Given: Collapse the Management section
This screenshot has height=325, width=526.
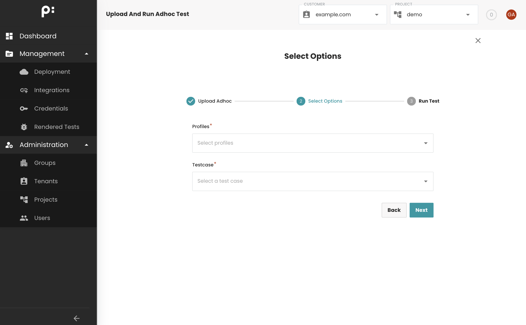Looking at the screenshot, I should click(x=87, y=54).
